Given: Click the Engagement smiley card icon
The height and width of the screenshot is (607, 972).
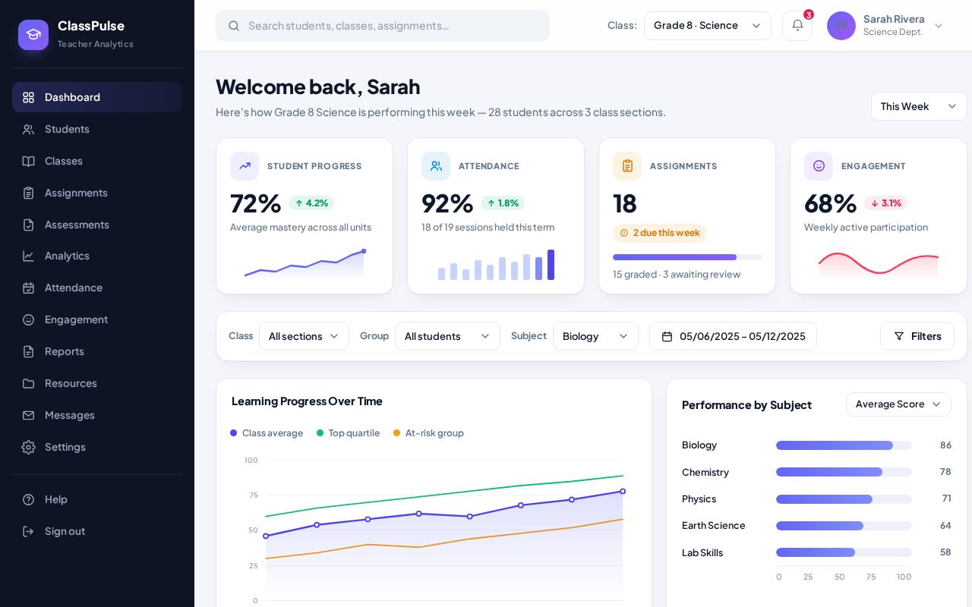Looking at the screenshot, I should [819, 166].
